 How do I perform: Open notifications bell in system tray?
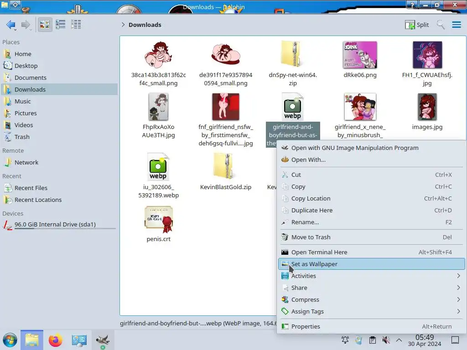point(345,340)
